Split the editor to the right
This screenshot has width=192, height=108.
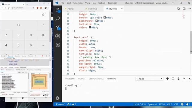click(x=184, y=9)
